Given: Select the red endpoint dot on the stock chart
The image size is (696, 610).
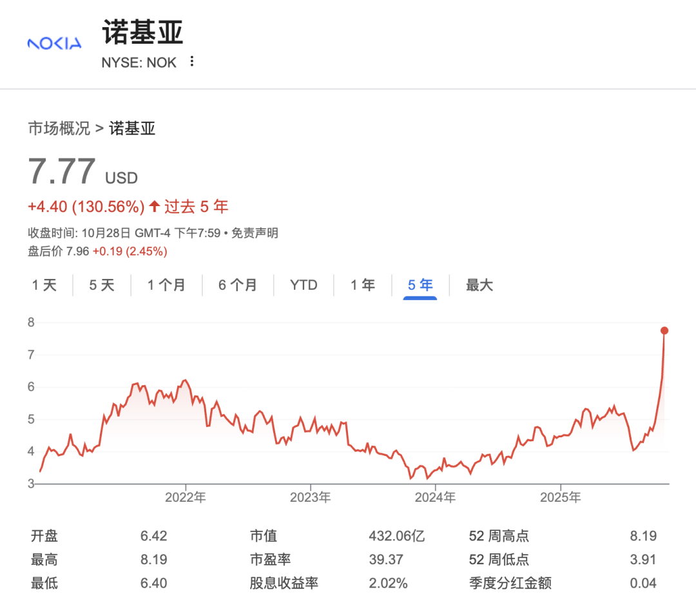Looking at the screenshot, I should (x=664, y=330).
